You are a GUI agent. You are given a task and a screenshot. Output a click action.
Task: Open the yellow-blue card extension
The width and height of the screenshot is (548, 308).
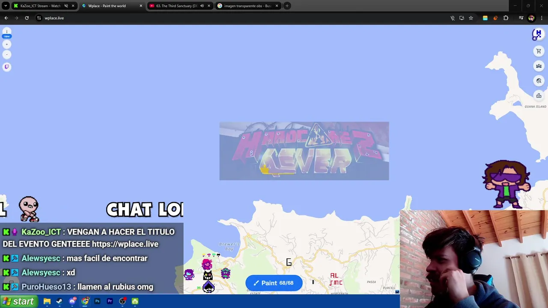click(485, 18)
